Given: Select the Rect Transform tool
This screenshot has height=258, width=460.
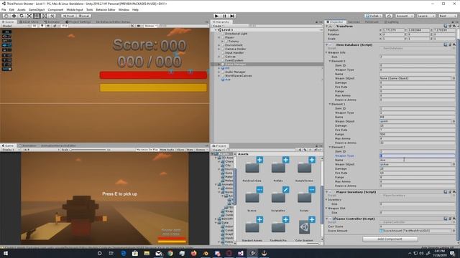Looking at the screenshot, I should pos(37,16).
